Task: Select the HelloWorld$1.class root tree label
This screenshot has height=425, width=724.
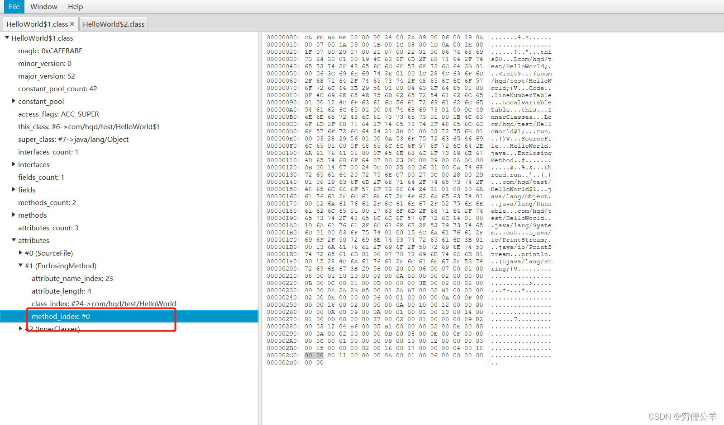Action: pyautogui.click(x=42, y=38)
